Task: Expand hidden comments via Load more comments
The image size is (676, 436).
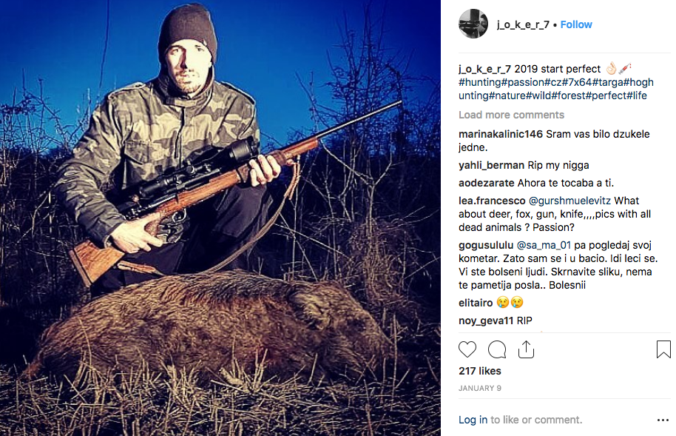Action: pos(511,115)
